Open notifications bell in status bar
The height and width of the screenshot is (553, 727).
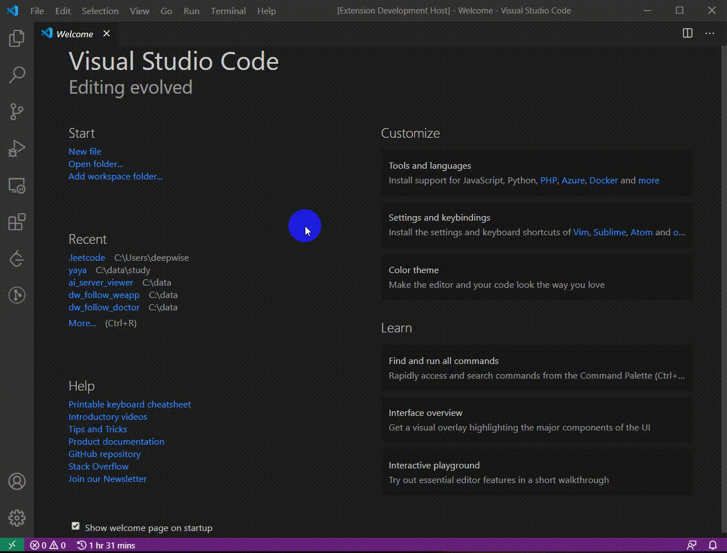(713, 545)
